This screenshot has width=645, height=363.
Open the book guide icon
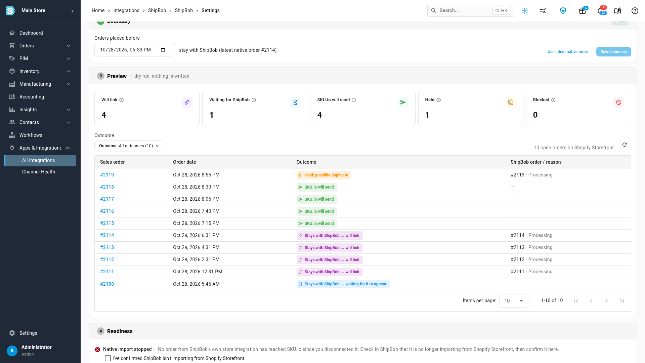click(617, 11)
